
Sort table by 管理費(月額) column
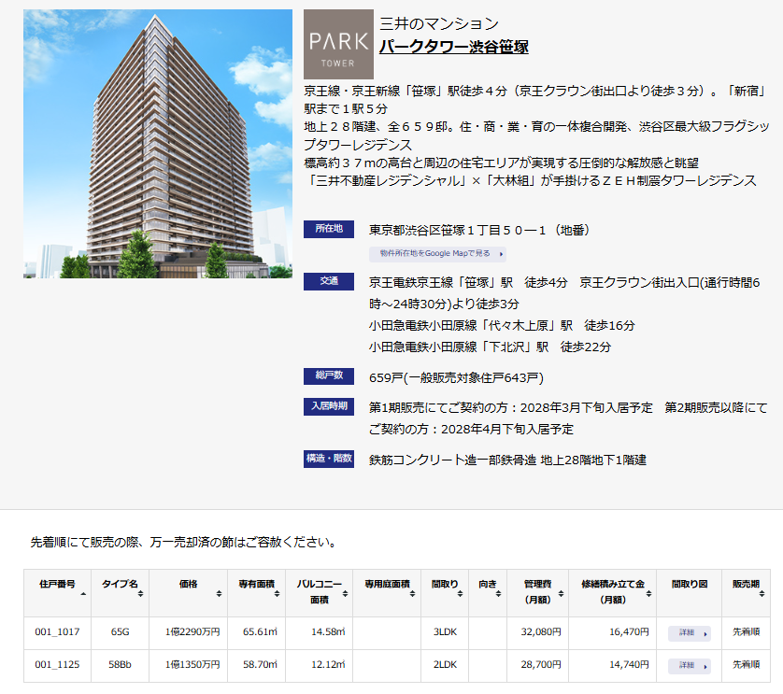tap(538, 592)
